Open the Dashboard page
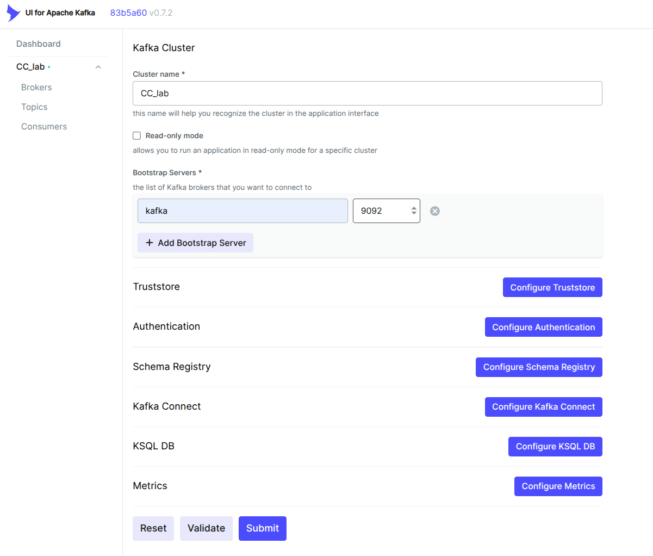The height and width of the screenshot is (556, 653). [39, 44]
